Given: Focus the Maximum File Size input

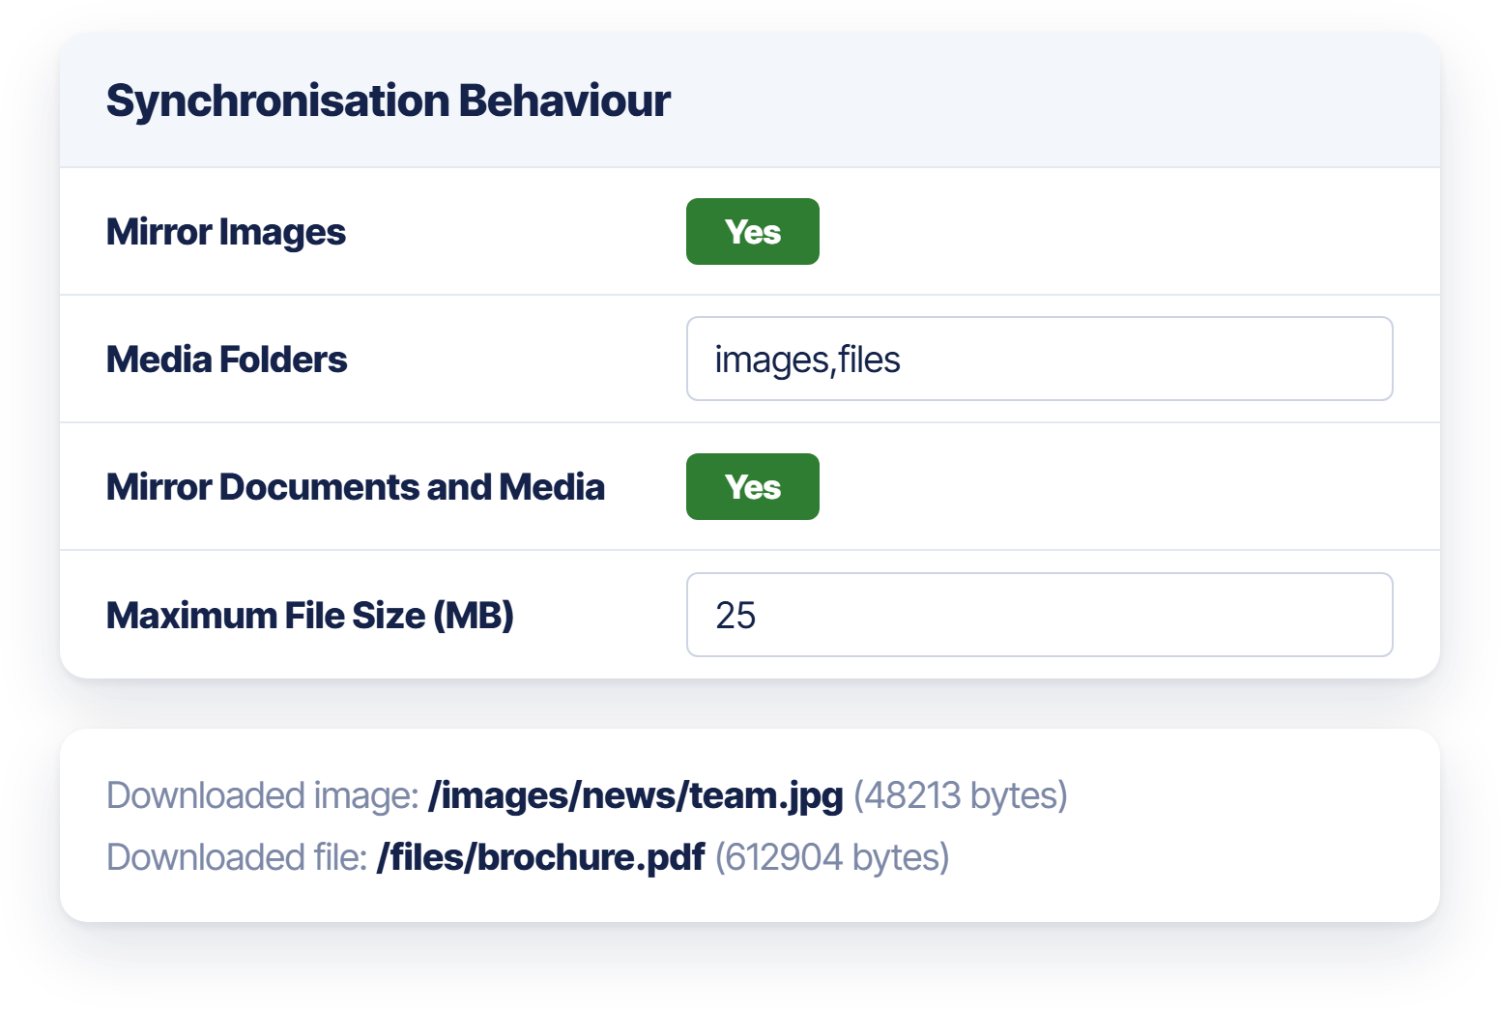Looking at the screenshot, I should [1039, 615].
